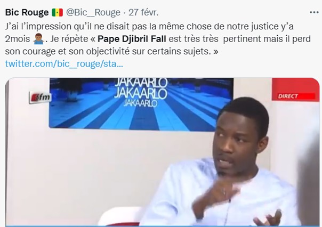Screen dimensions: 322x227
Task: Click the Bic Rouge display name
Action: click(27, 12)
